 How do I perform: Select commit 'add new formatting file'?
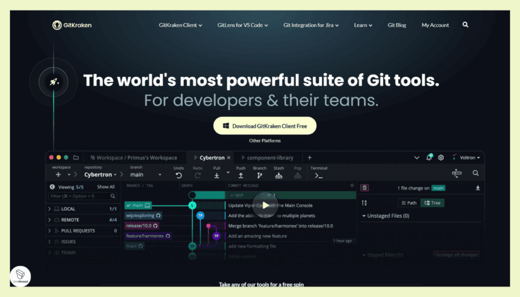click(252, 246)
